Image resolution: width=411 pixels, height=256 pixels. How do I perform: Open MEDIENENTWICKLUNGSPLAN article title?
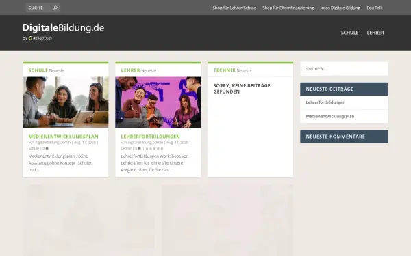pyautogui.click(x=64, y=137)
